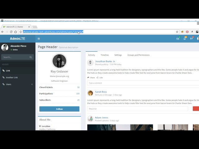Screen dimensions: 199x149
Task: Open Adam Jones profile link
Action: 102,118
